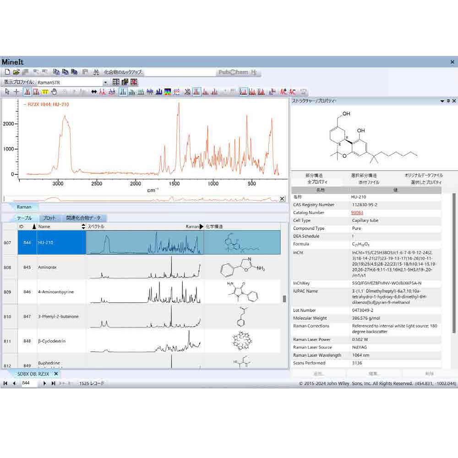Image resolution: width=458 pixels, height=458 pixels.
Task: Click the records table vertical scrollbar thumb
Action: (x=284, y=299)
